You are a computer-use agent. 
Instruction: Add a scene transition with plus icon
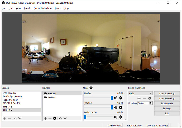click(139, 98)
